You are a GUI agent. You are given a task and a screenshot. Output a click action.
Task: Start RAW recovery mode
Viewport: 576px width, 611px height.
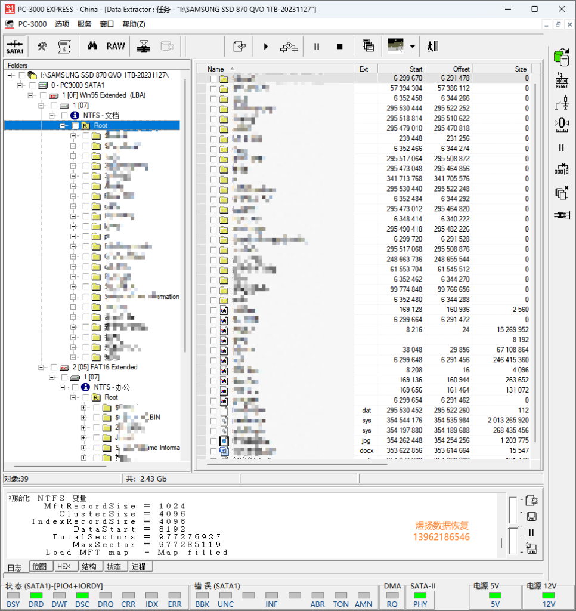click(x=116, y=46)
